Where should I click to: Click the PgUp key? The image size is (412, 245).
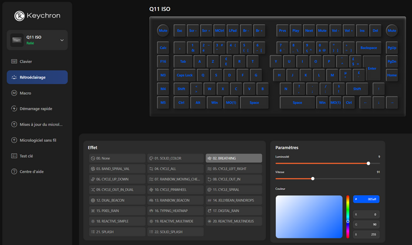pyautogui.click(x=392, y=47)
